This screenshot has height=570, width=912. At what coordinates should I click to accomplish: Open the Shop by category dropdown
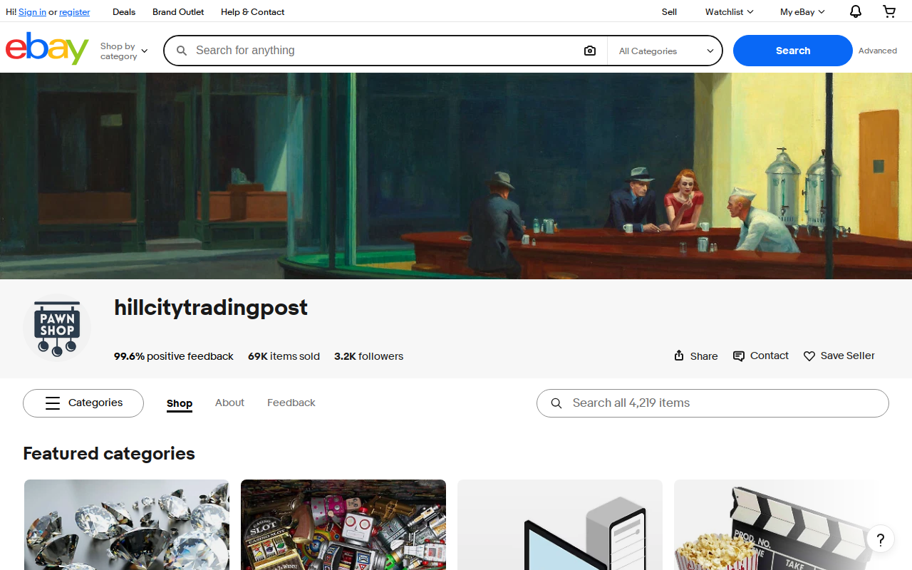point(124,51)
